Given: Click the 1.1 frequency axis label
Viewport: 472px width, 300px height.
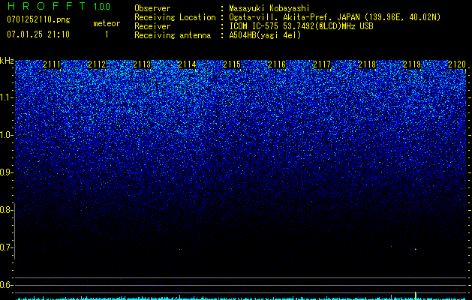Looking at the screenshot, I should pos(6,97).
